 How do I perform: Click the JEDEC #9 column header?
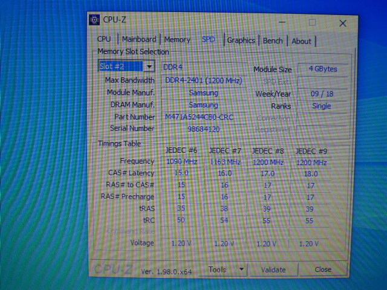[311, 151]
